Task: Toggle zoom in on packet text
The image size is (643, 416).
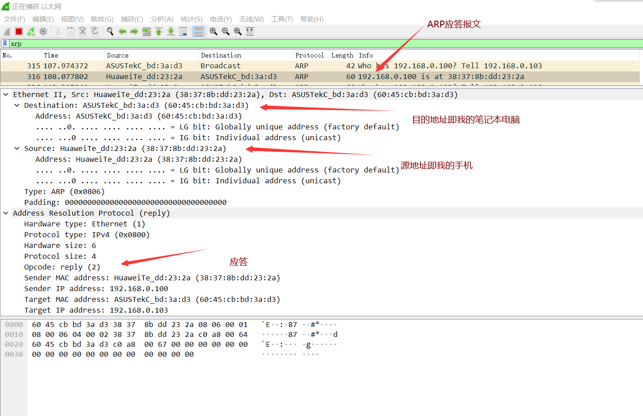Action: coord(213,31)
